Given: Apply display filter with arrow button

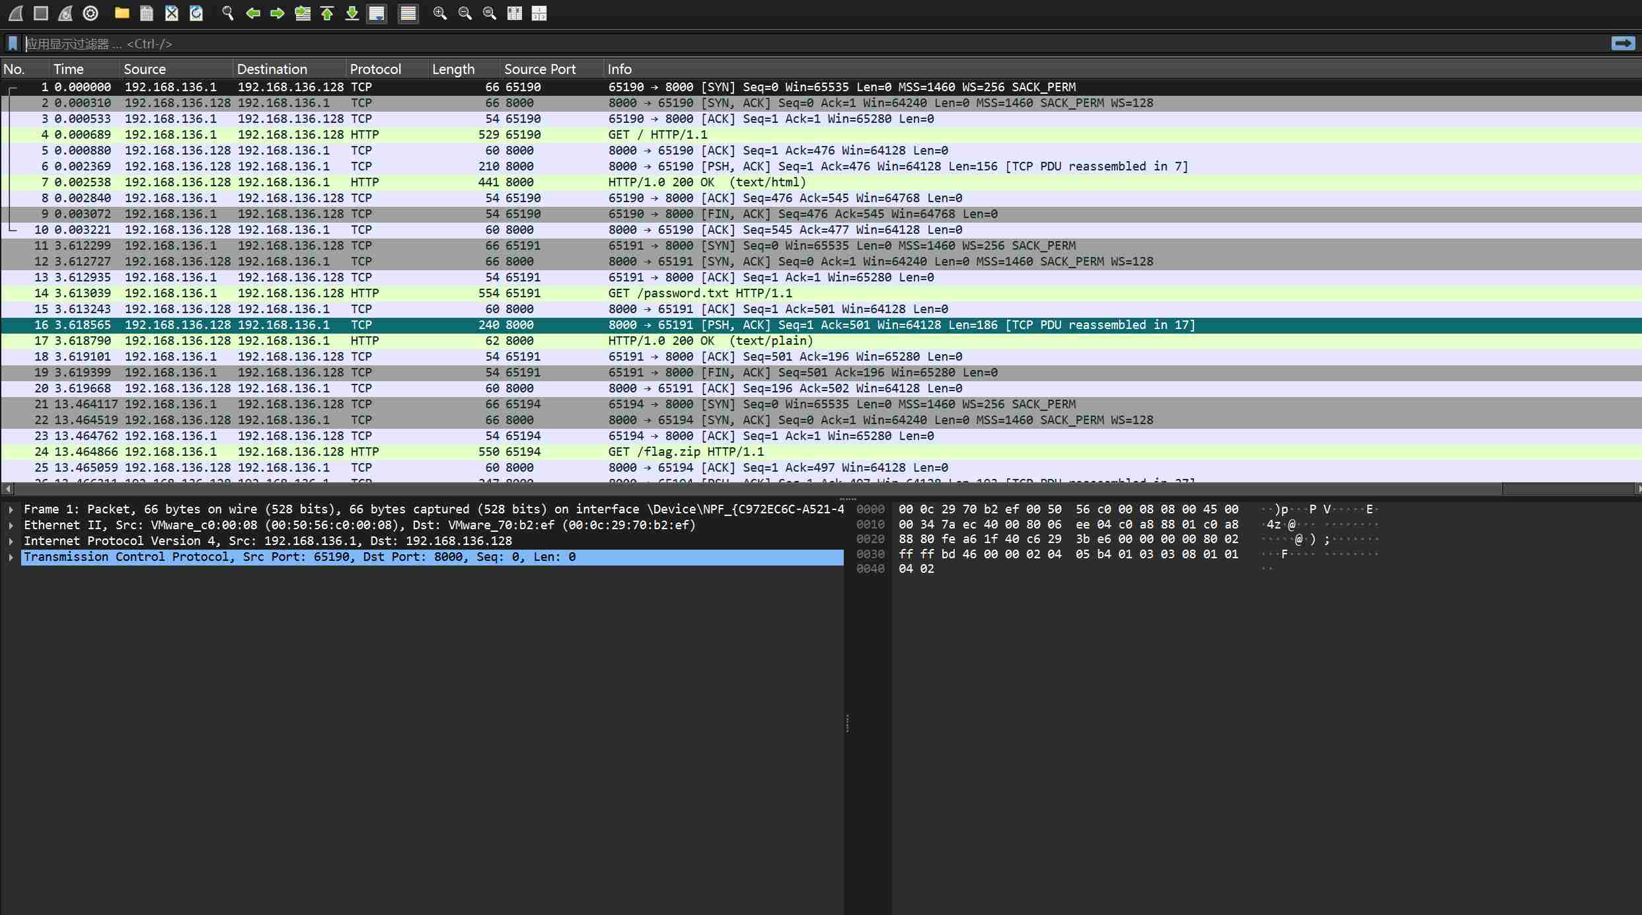Looking at the screenshot, I should point(1623,44).
